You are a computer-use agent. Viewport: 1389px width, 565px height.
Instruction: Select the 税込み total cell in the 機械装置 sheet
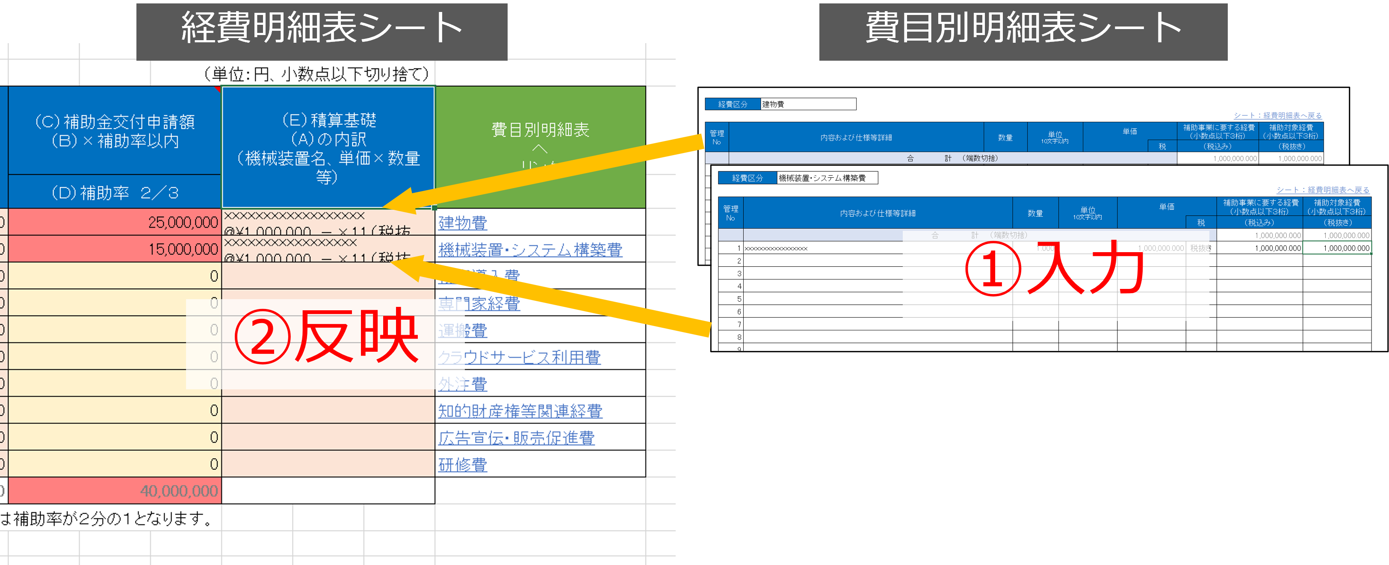1259,235
